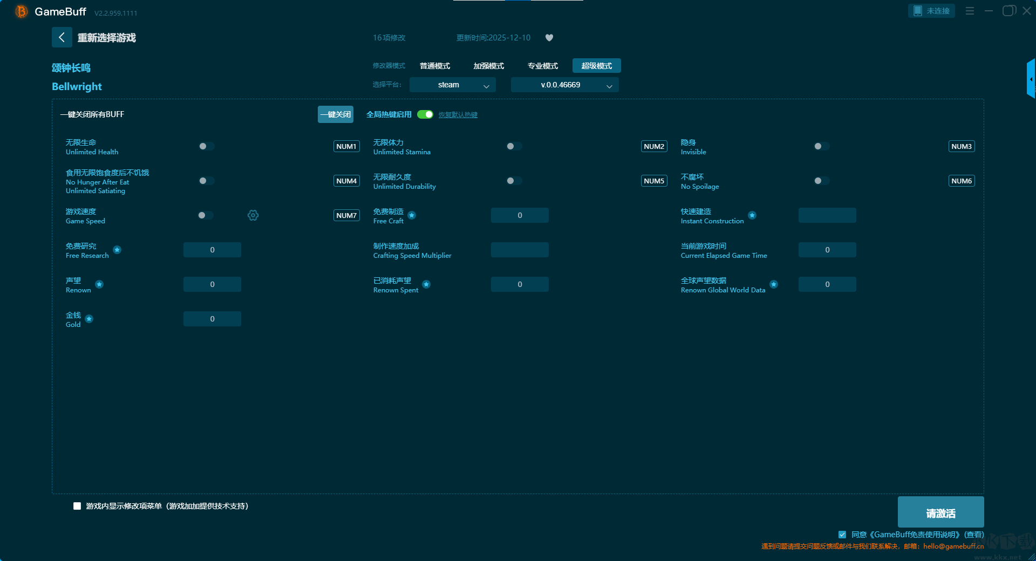Select the 专业模式 mode tab
This screenshot has width=1036, height=561.
point(542,66)
